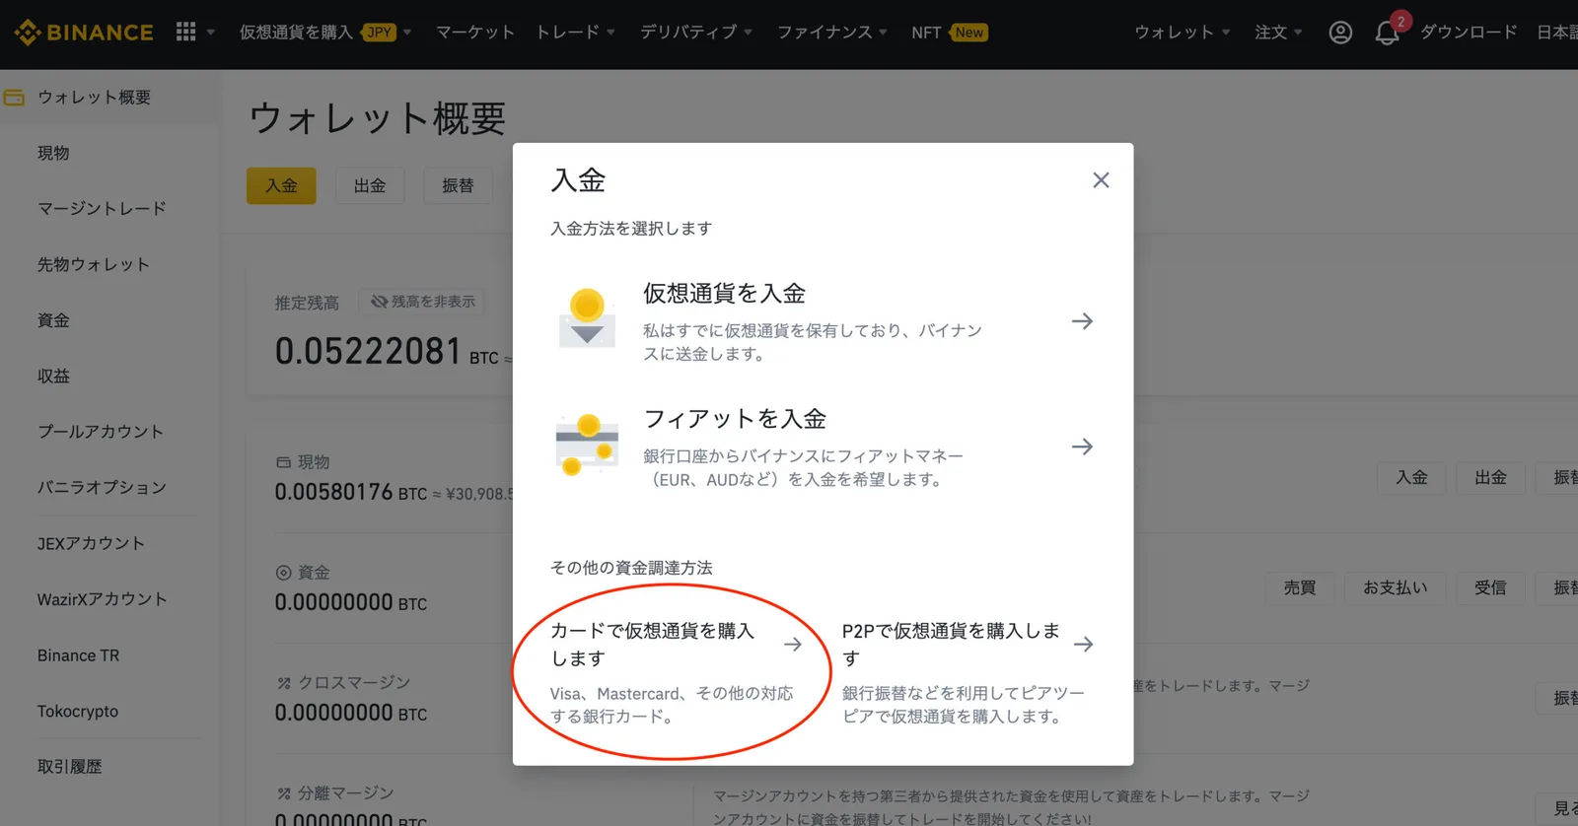Image resolution: width=1578 pixels, height=826 pixels.
Task: Click the 推定残高 label
Action: point(307,303)
